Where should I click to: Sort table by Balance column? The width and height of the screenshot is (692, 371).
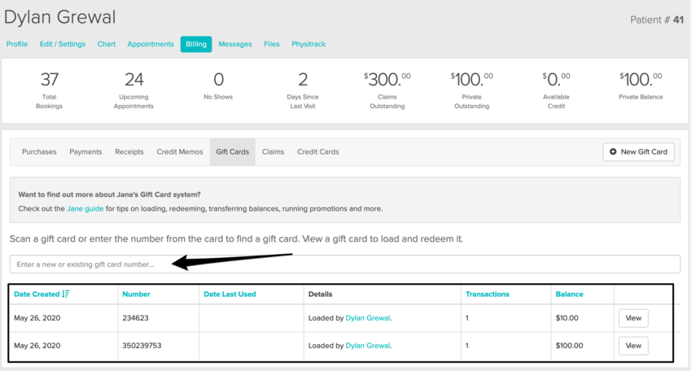coord(569,294)
